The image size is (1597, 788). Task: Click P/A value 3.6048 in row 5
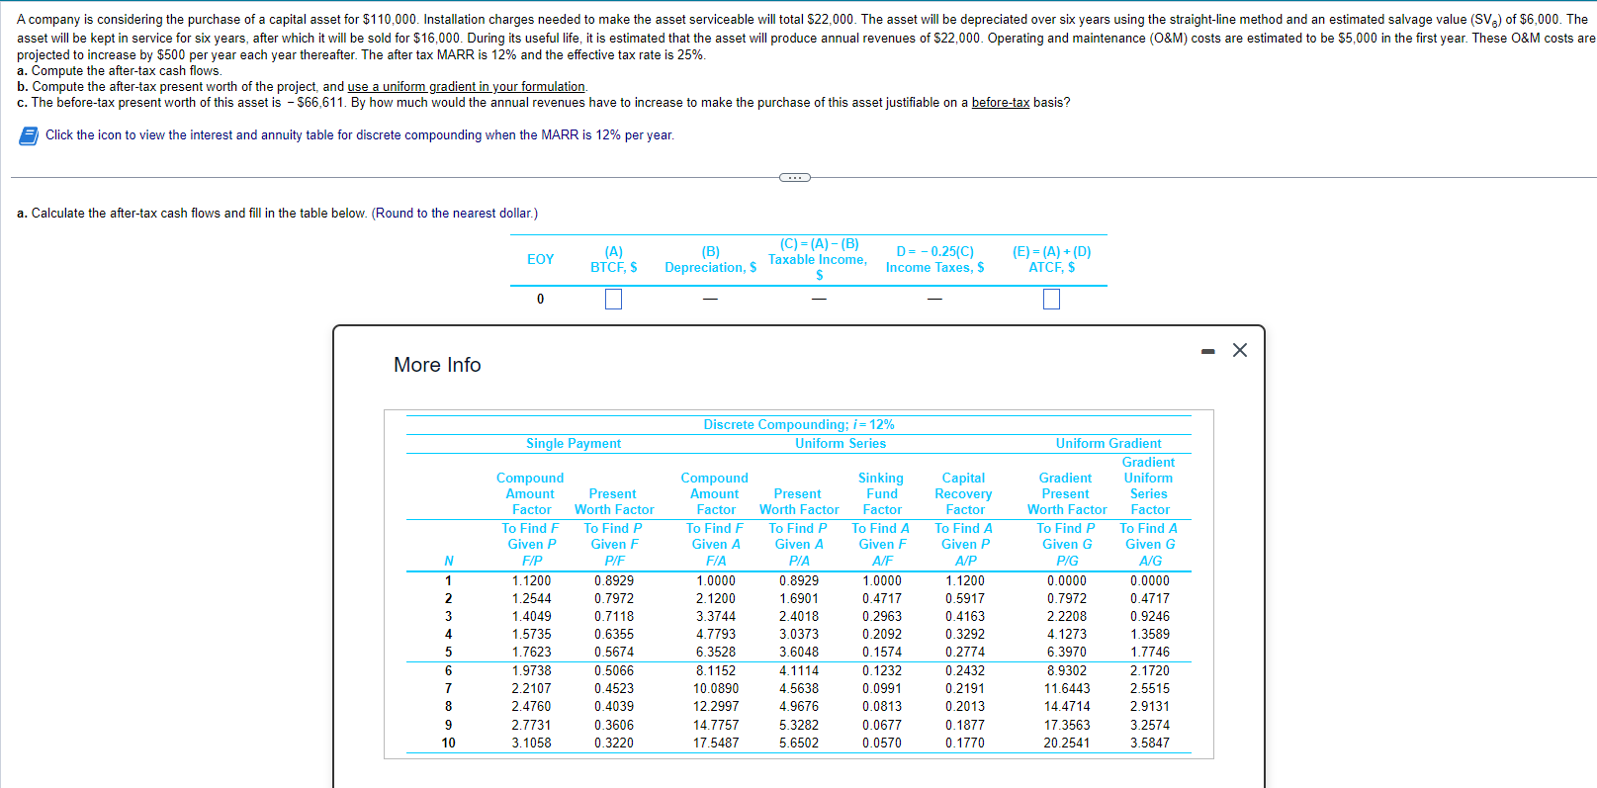(x=799, y=653)
